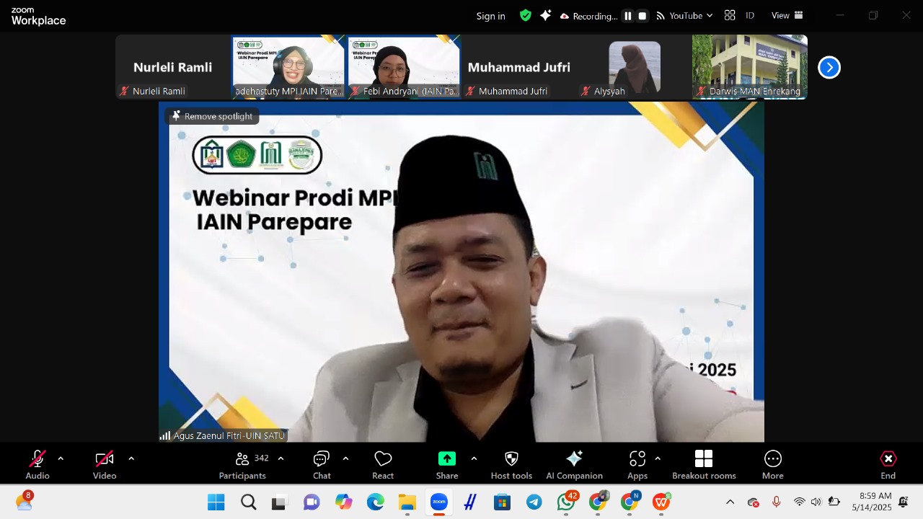The image size is (923, 519).
Task: Open the Chat panel
Action: coord(322,464)
